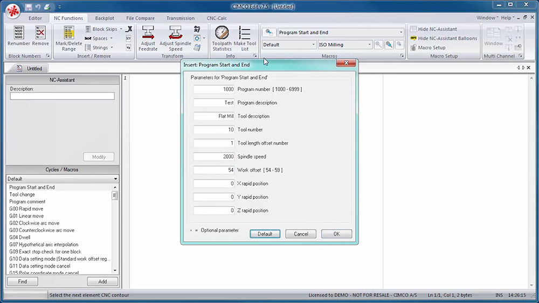The width and height of the screenshot is (539, 303).
Task: Select G00 Rapid move in macro list
Action: click(x=26, y=209)
